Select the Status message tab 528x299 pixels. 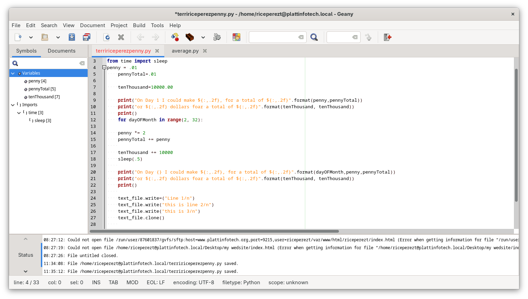26,255
